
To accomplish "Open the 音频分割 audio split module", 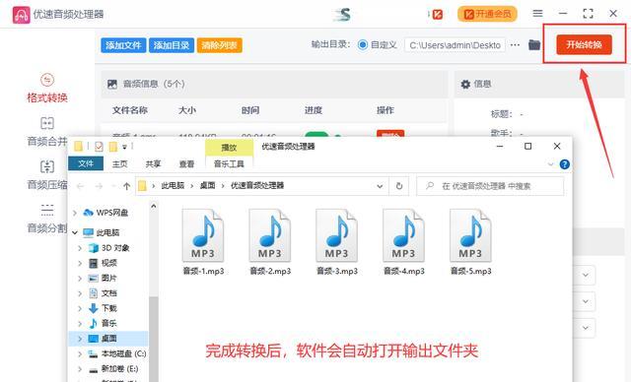I will 47,219.
